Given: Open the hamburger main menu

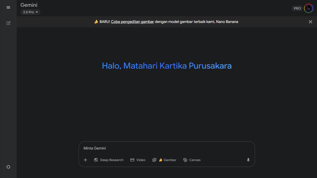Looking at the screenshot, I should (x=8, y=7).
